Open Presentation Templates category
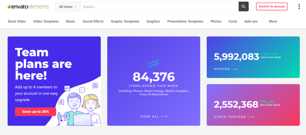This screenshot has height=135, width=306. tap(185, 22)
